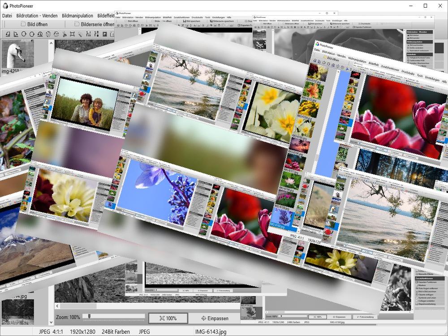Select the free rotation icon with base line

(x=40, y=34)
